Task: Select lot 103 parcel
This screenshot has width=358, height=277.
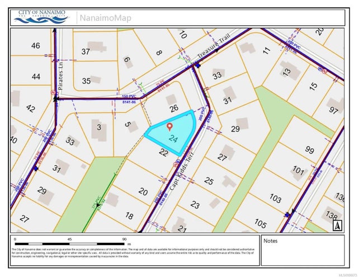Action: click(x=275, y=198)
